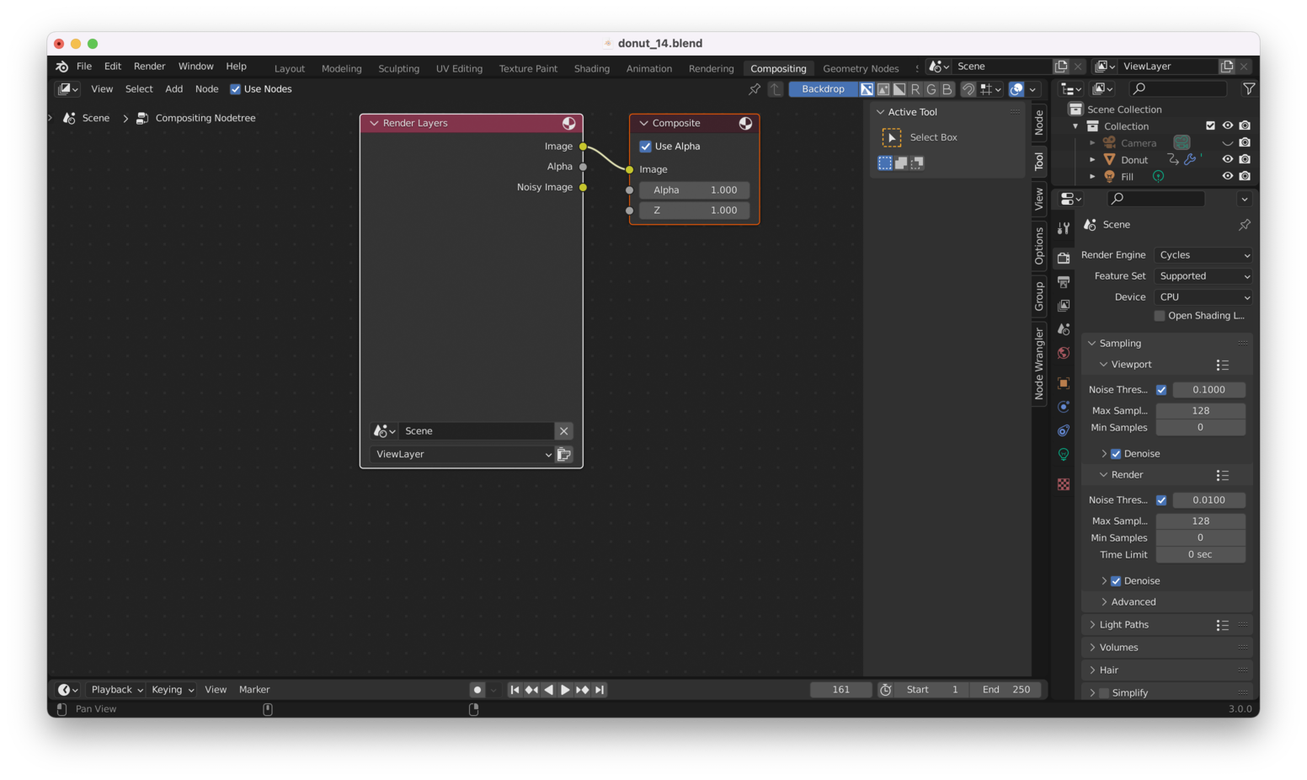Image resolution: width=1307 pixels, height=780 pixels.
Task: Toggle Use Alpha on the Composite node
Action: [645, 146]
